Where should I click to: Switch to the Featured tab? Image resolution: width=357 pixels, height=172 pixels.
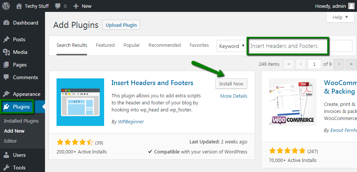105,45
